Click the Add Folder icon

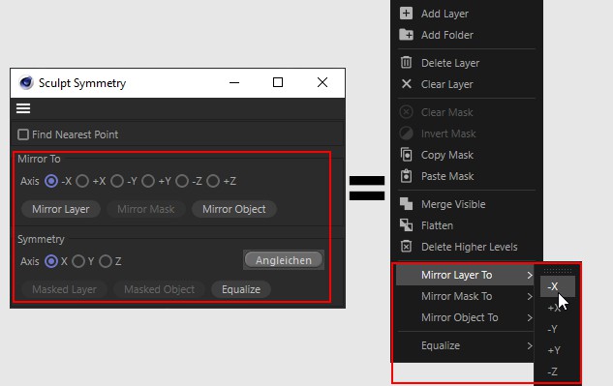point(406,35)
